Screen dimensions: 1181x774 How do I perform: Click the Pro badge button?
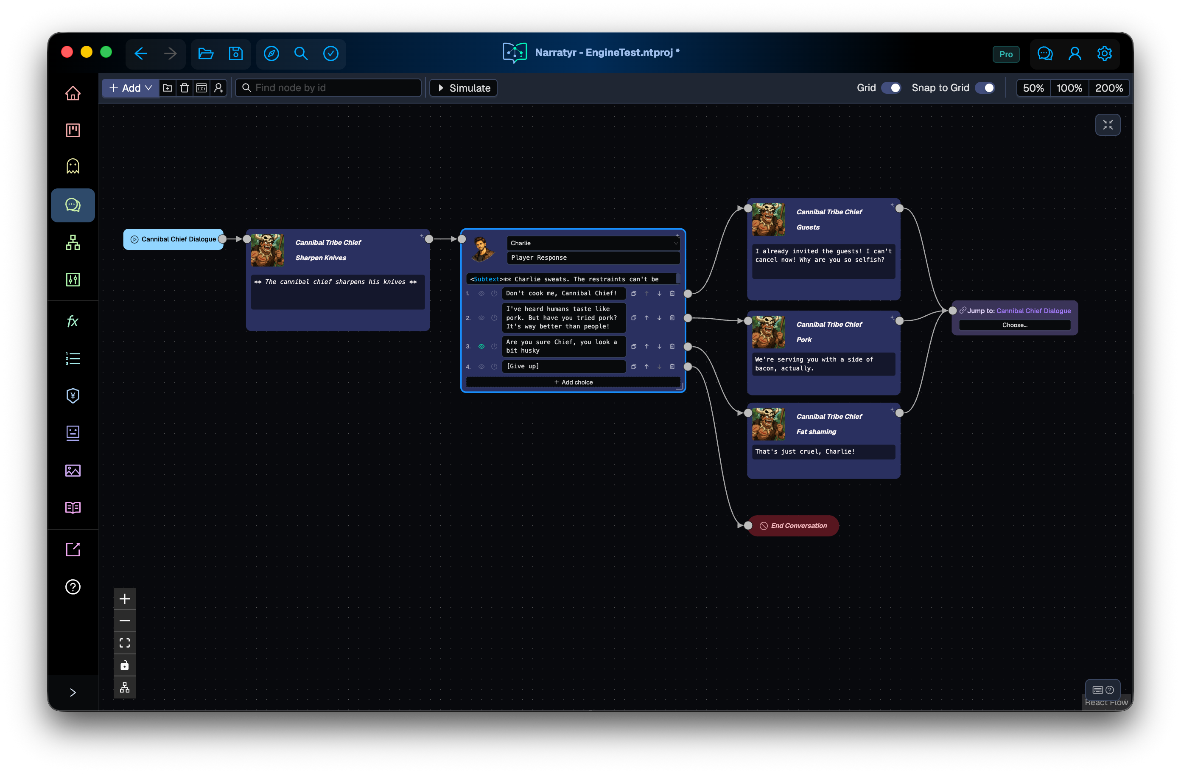click(1006, 54)
